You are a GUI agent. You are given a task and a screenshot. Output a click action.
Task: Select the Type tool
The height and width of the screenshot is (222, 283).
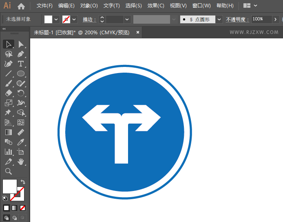21,64
